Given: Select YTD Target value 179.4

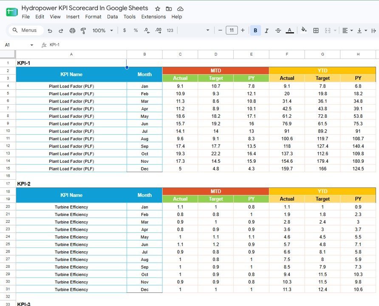Looking at the screenshot, I should tap(322, 161).
